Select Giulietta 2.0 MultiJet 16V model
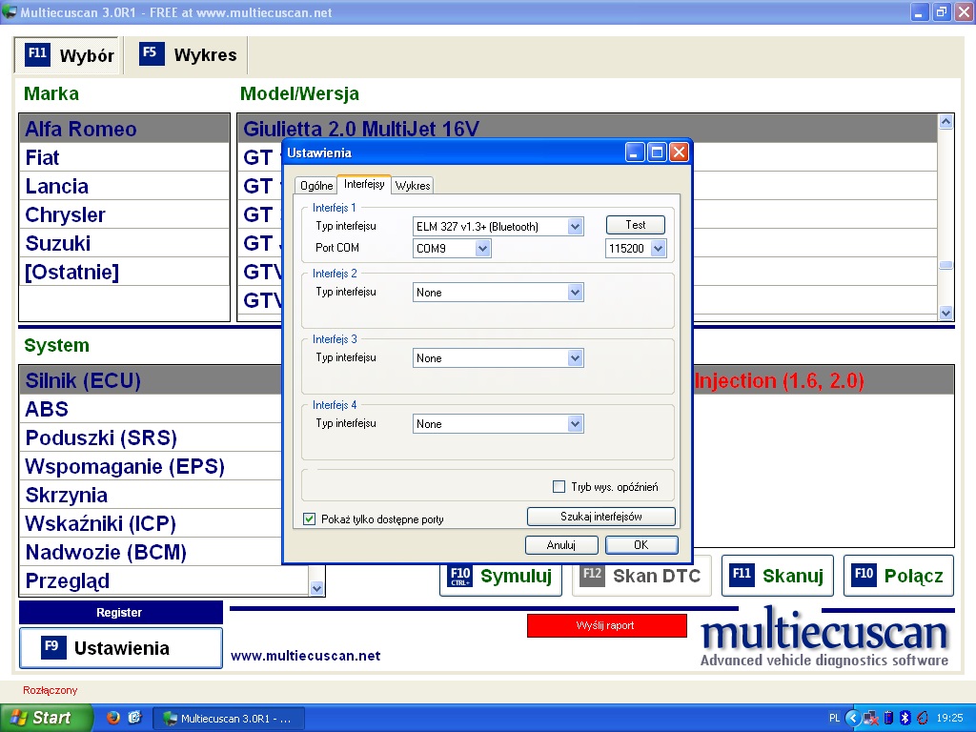The image size is (976, 732). 587,129
